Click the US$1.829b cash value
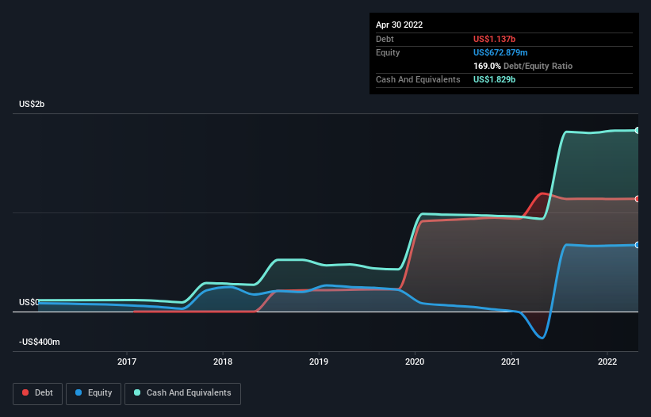 coord(495,79)
